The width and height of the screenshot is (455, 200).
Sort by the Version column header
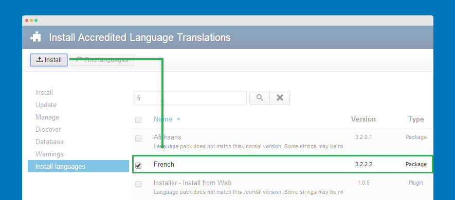[363, 119]
